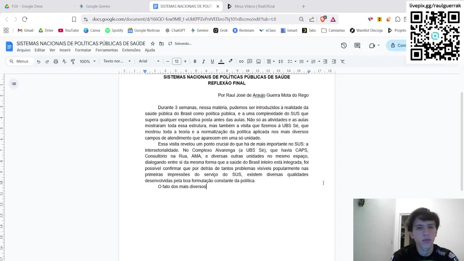
Task: Open the checklist options dropdown
Action: [x=292, y=62]
